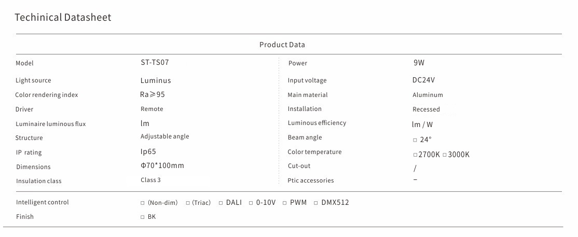Select the 3000K color temperature checkbox
This screenshot has height=237, width=578.
pyautogui.click(x=445, y=155)
